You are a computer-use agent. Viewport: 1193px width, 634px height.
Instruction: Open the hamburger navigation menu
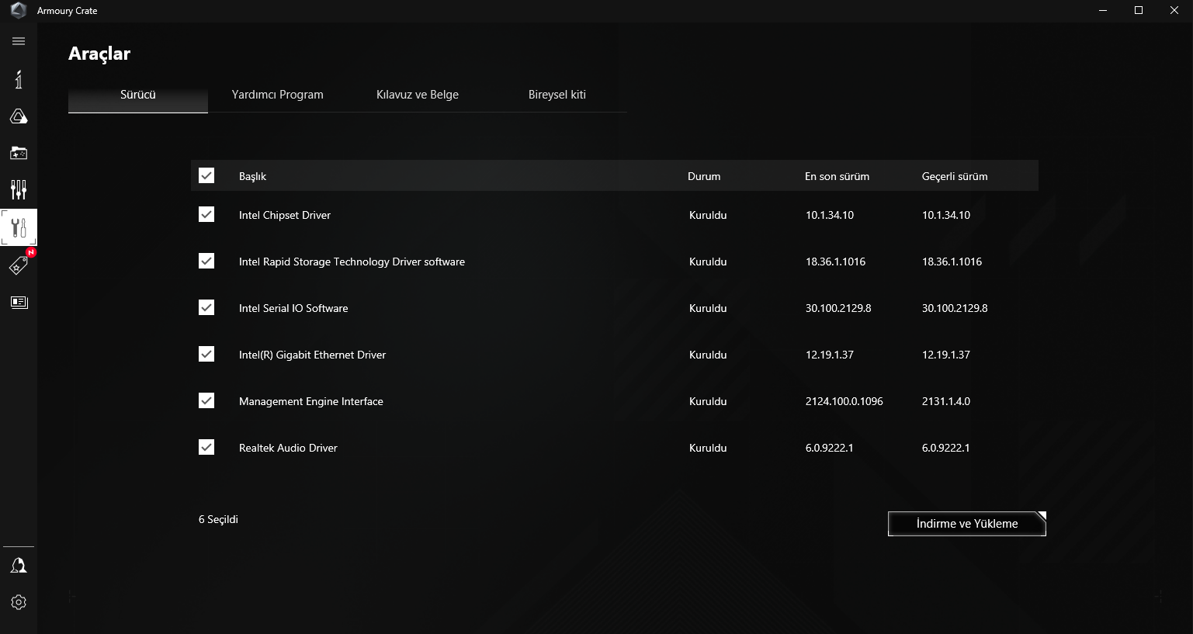pos(19,41)
